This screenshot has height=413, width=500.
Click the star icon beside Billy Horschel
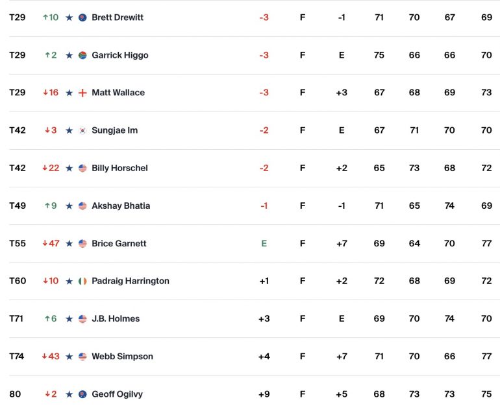tap(69, 168)
